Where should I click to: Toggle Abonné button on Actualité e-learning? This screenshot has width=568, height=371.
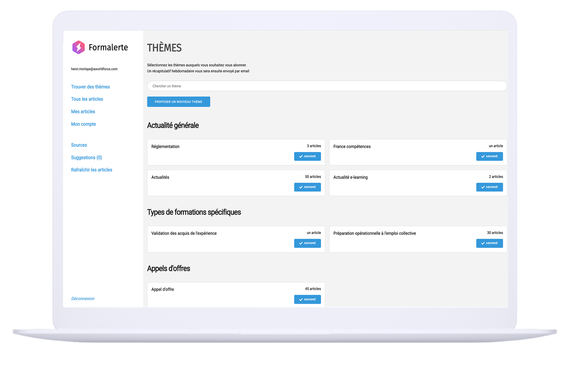point(489,187)
